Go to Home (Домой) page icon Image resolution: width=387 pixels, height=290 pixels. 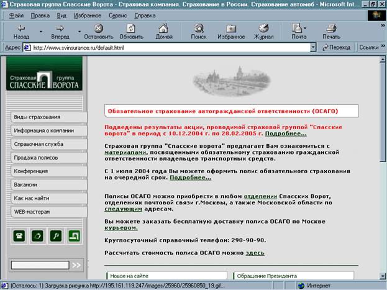click(x=164, y=30)
